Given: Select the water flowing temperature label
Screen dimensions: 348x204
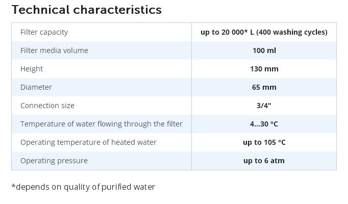Looking at the screenshot, I should (x=102, y=124).
